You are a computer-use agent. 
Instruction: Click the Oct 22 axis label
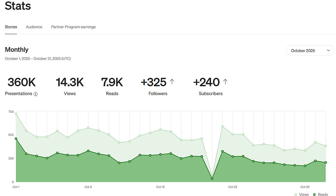coord(233,187)
